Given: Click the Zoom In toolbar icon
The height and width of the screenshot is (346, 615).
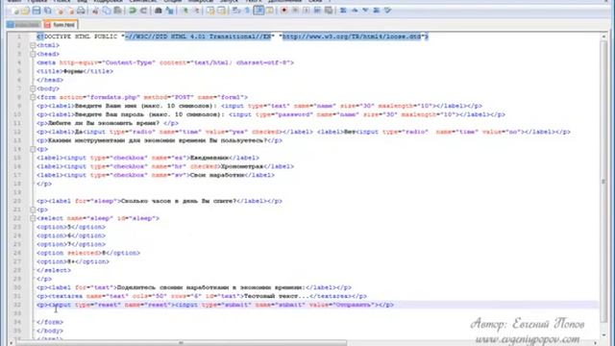Looking at the screenshot, I should (184, 11).
